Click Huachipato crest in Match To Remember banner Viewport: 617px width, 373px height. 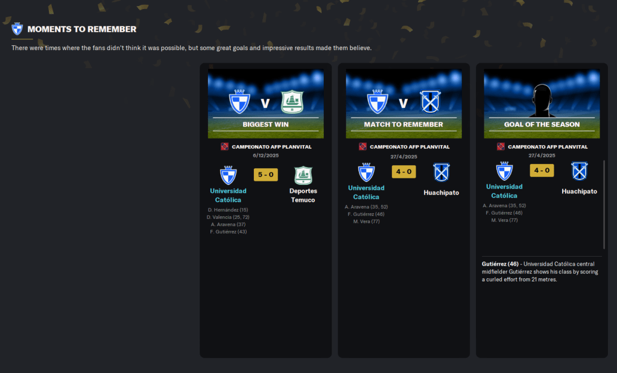click(x=430, y=102)
